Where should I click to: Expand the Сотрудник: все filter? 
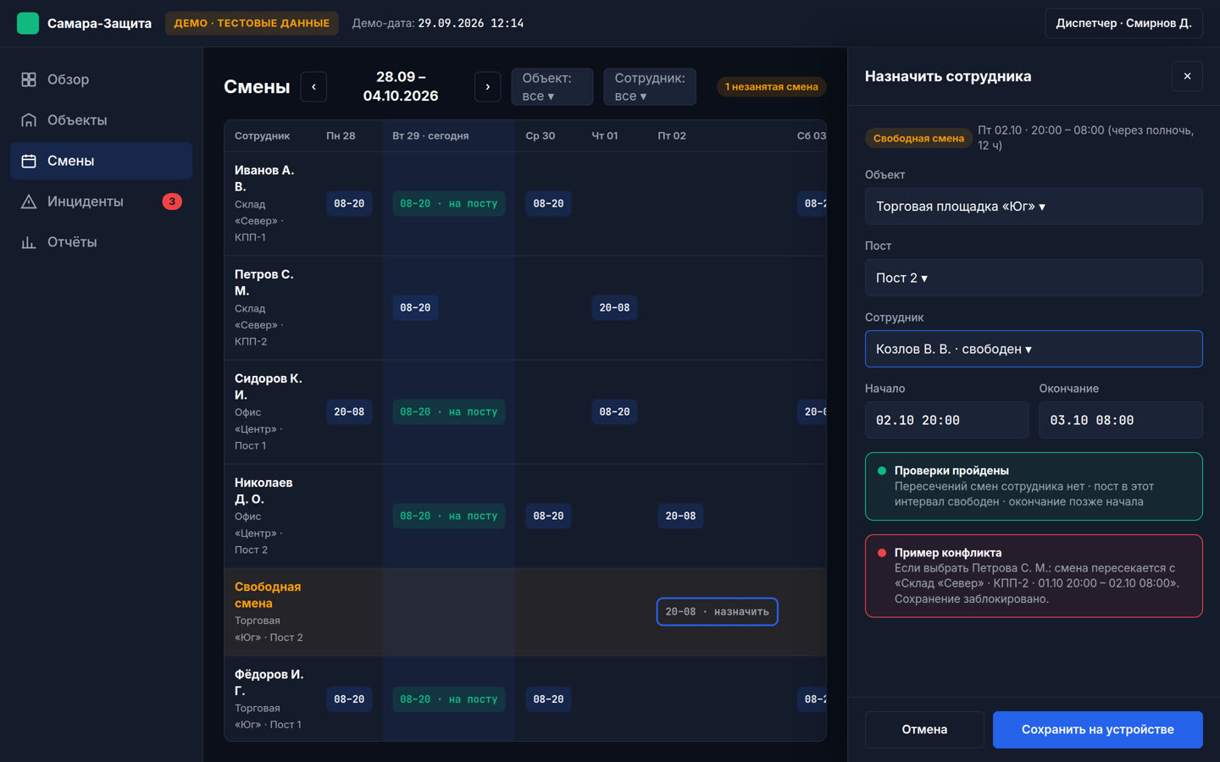pyautogui.click(x=650, y=86)
